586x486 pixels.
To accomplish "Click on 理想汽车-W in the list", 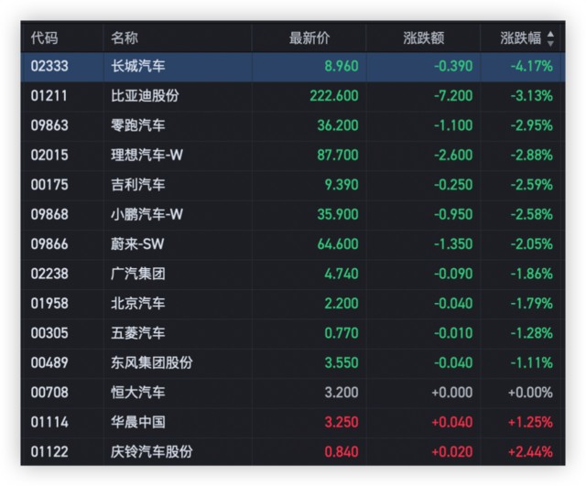I will (146, 155).
